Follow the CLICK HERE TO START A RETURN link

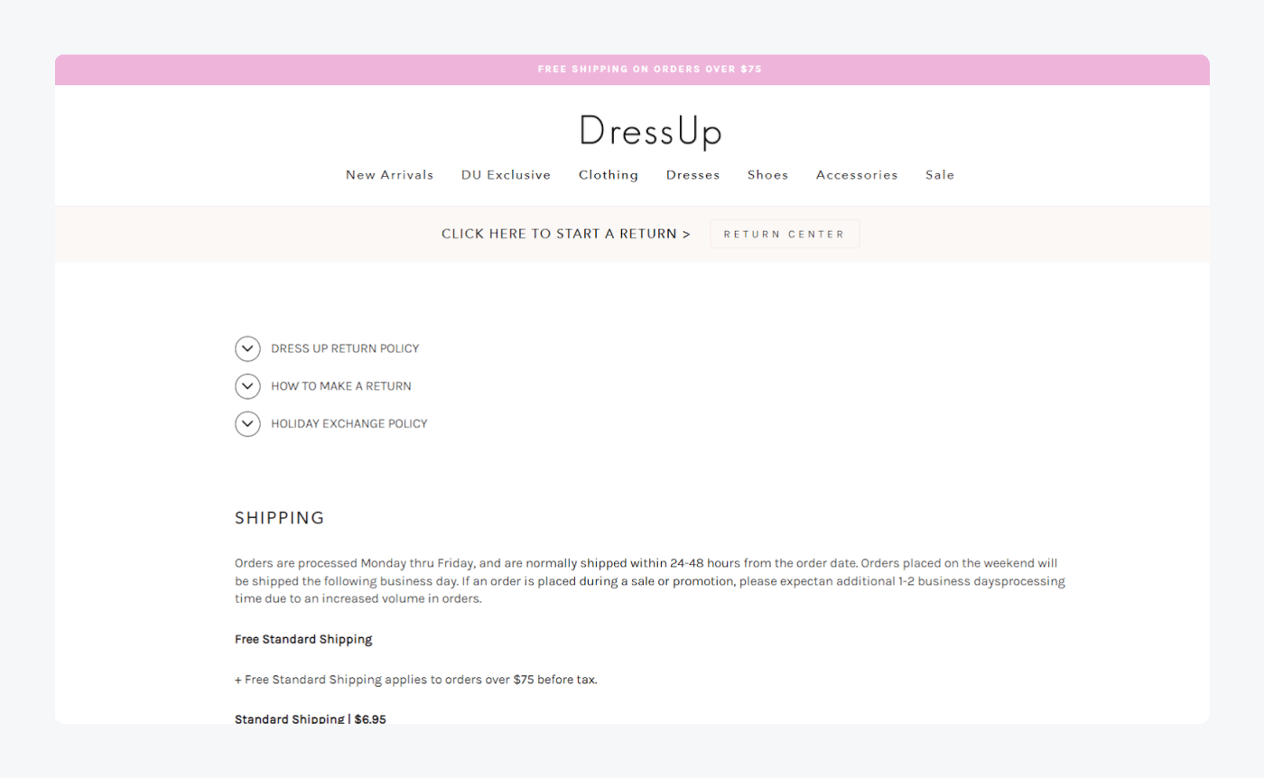pos(565,233)
